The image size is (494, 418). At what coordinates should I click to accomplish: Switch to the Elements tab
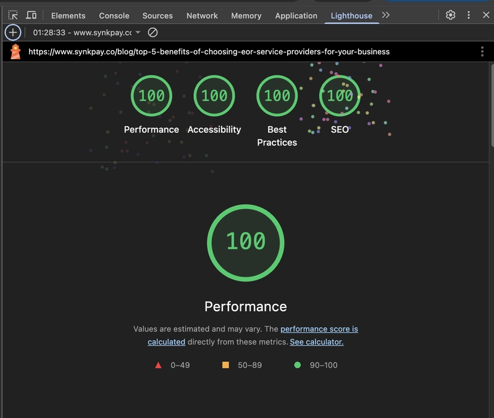click(x=68, y=15)
